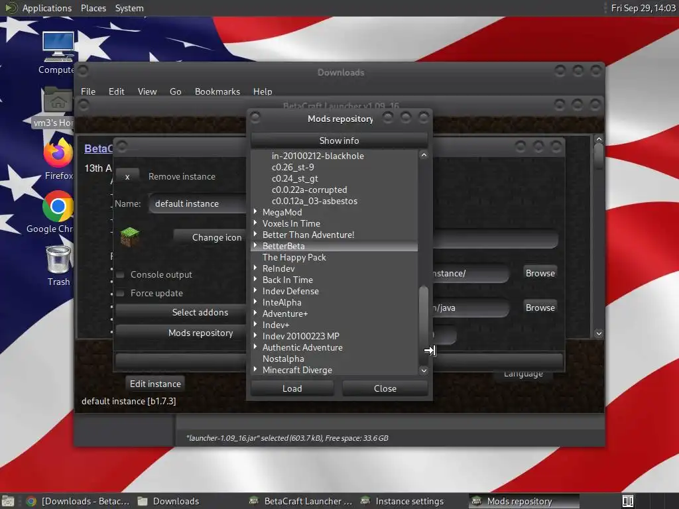Select in-20100212-blackhole in the list
This screenshot has height=509, width=679.
pos(318,156)
